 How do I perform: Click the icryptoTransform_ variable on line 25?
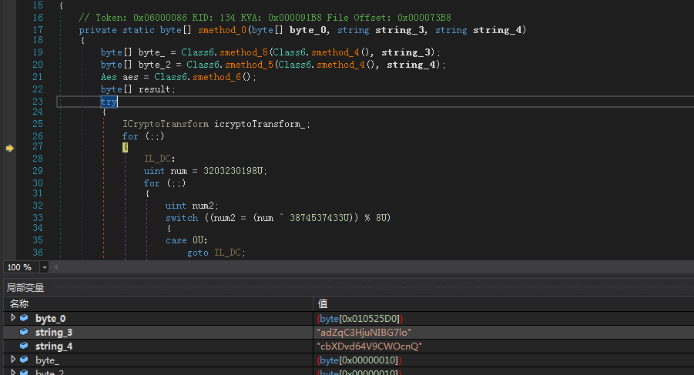(x=260, y=124)
